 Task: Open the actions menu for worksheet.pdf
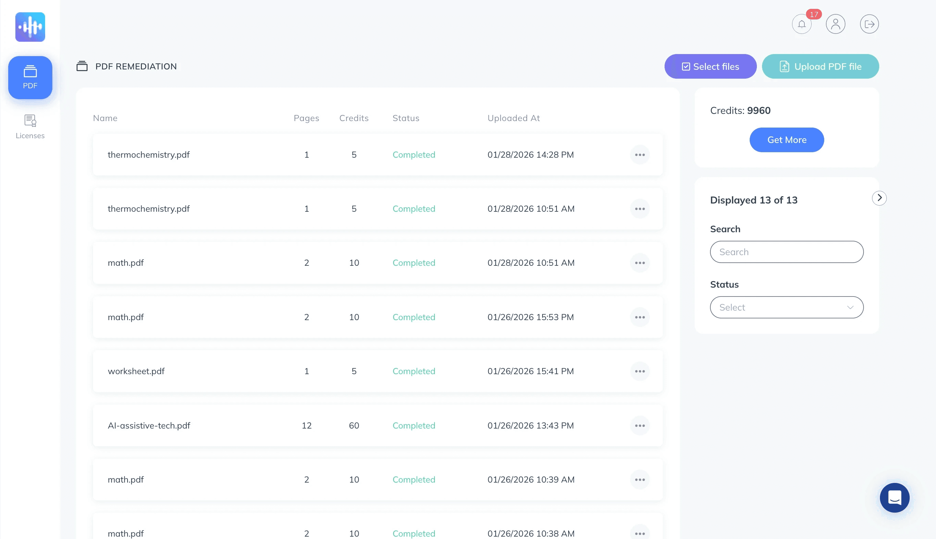point(640,371)
